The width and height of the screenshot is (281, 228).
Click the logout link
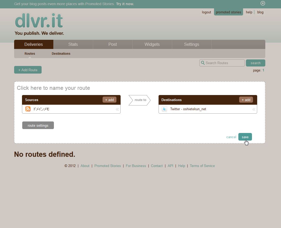[206, 12]
